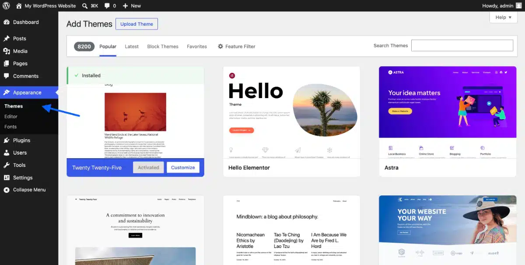Viewport: 525px width, 265px height.
Task: Focus the Search Themes field
Action: [462, 46]
